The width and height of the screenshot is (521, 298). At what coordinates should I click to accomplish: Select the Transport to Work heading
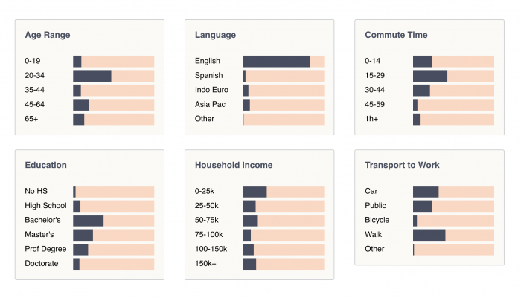click(x=402, y=165)
